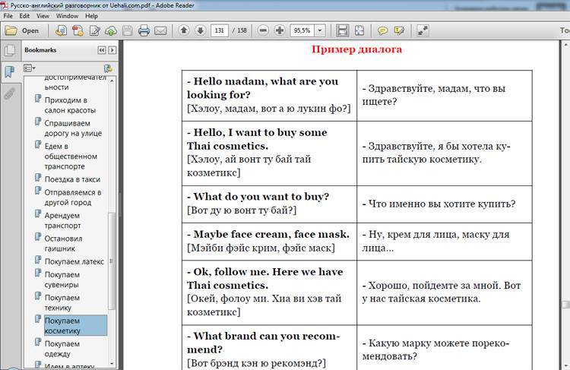Click the find current bookmark icon
This screenshot has height=370, width=570.
click(x=108, y=68)
